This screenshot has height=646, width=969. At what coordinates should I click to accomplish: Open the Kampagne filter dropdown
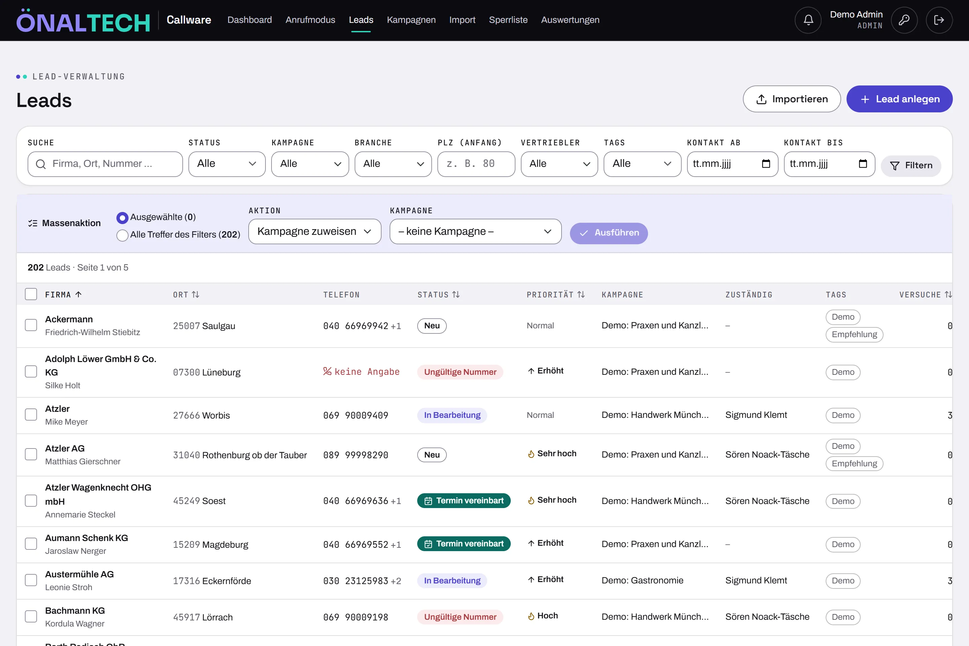click(x=310, y=164)
